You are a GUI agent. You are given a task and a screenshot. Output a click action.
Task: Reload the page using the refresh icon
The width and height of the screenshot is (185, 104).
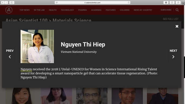(x=129, y=3)
